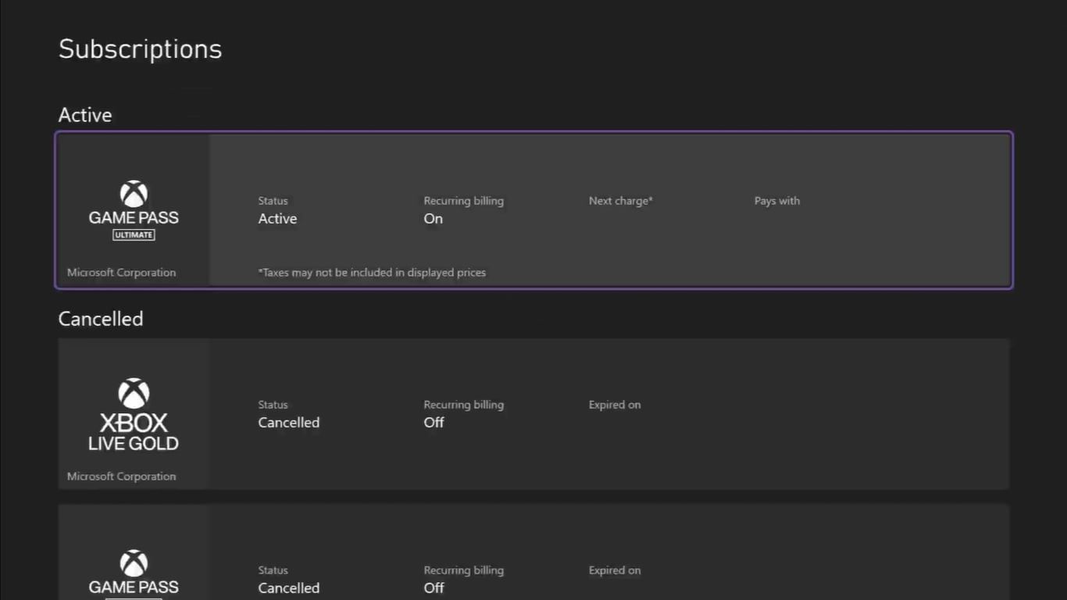This screenshot has width=1067, height=600.
Task: Click the Xbox logo on the active Game Pass Ultimate card
Action: 134,194
